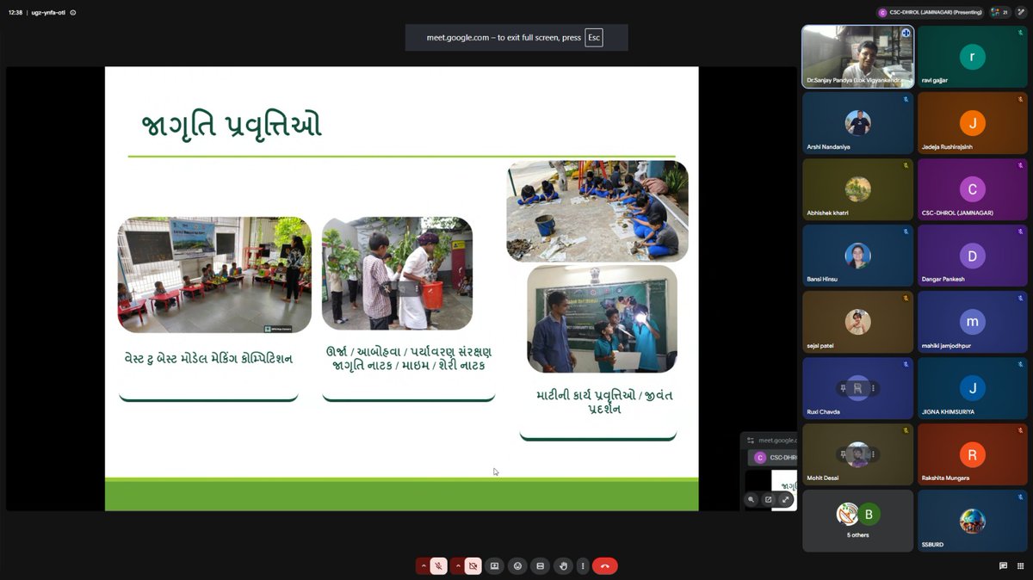Click the expand arrows icon on the mini preview
The width and height of the screenshot is (1033, 580).
[785, 499]
